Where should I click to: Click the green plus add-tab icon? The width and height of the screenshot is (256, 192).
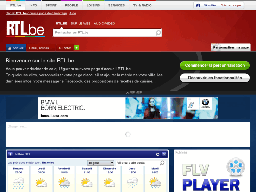76,48
